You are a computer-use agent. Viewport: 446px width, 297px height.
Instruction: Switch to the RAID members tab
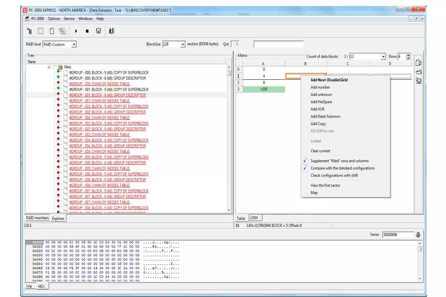[37, 218]
